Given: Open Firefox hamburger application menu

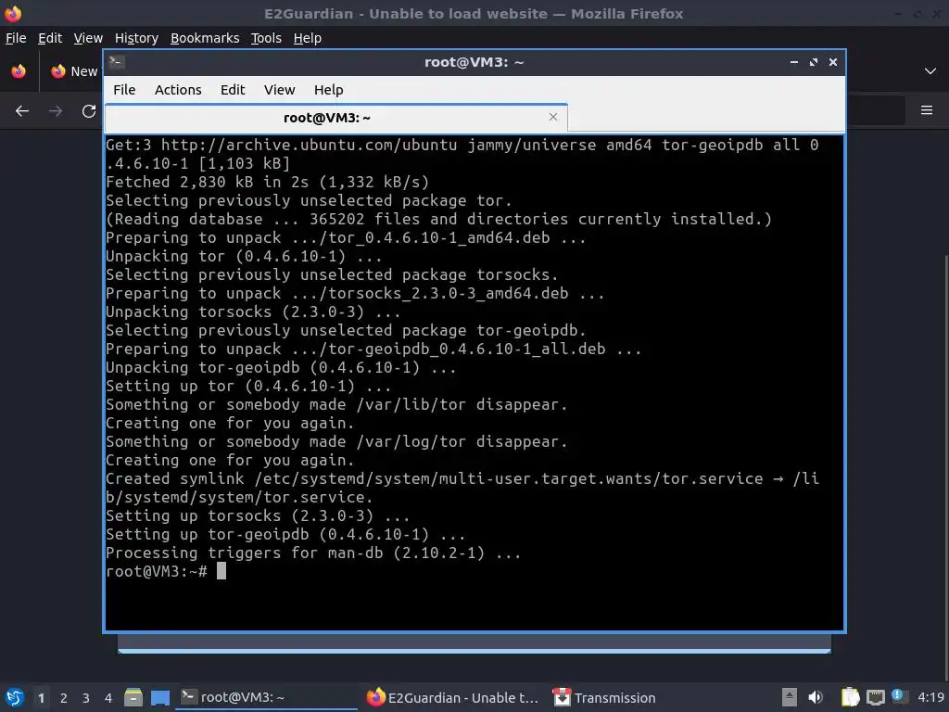Looking at the screenshot, I should click(x=927, y=110).
